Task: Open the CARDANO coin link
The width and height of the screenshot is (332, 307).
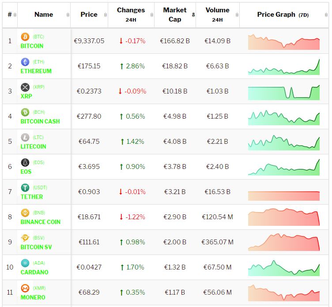Action: coord(34,272)
